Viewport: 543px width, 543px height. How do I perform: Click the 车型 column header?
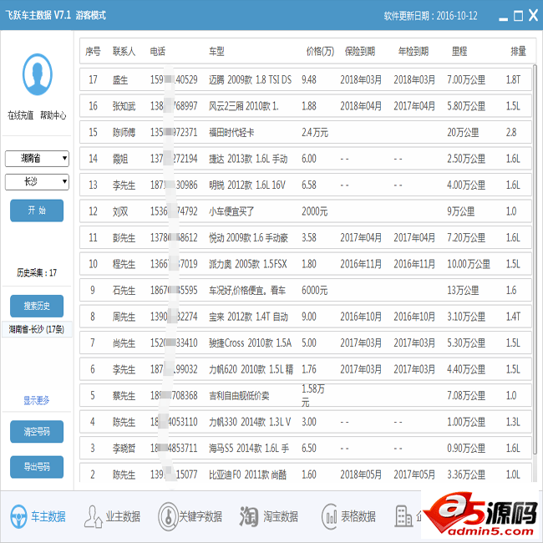coord(216,52)
